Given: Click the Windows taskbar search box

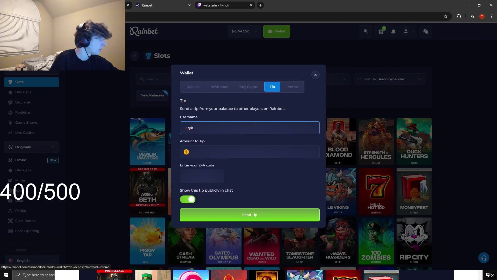Looking at the screenshot, I should (x=33, y=275).
